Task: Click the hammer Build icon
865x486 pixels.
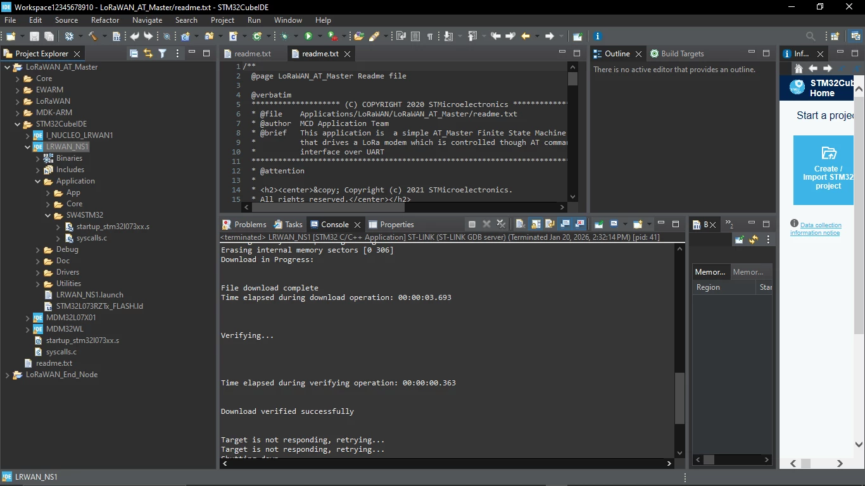Action: point(92,36)
